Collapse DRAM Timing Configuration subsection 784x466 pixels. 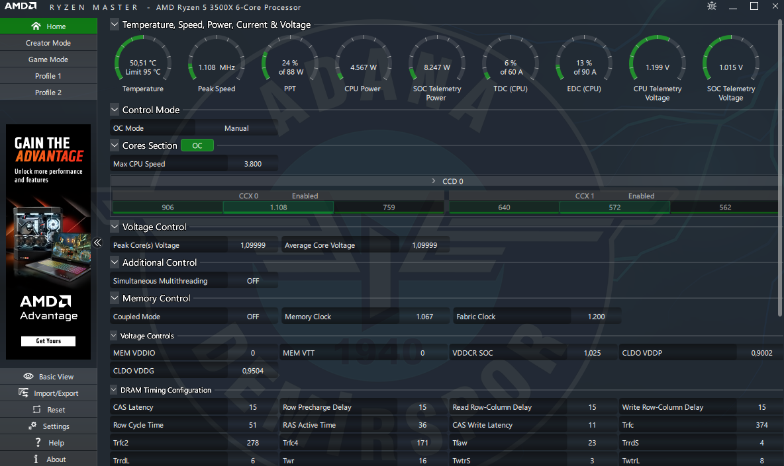point(113,390)
